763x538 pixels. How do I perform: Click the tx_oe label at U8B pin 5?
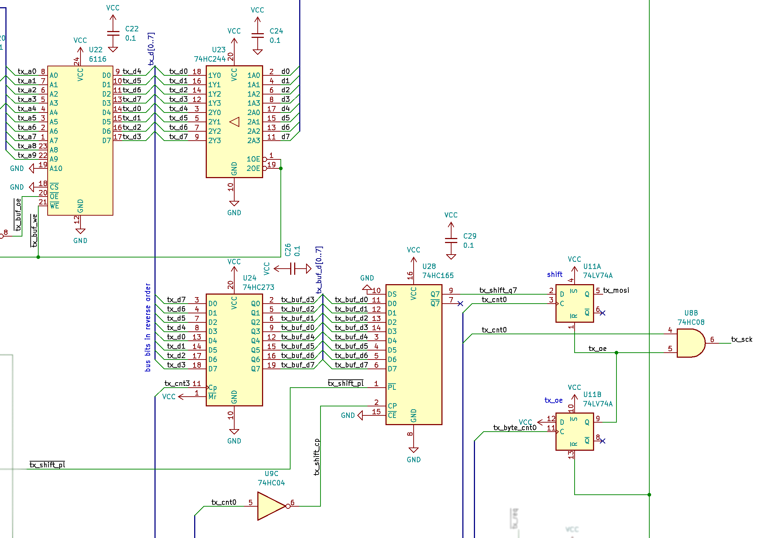[x=597, y=349]
